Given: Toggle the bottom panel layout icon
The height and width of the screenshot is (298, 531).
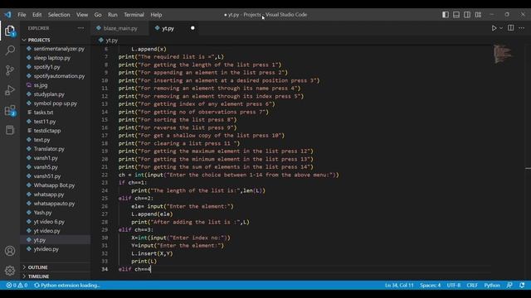Looking at the screenshot, I should (456, 15).
